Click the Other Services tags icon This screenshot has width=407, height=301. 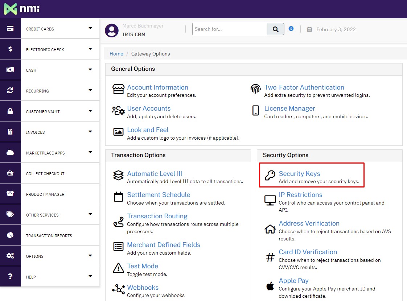(x=10, y=214)
